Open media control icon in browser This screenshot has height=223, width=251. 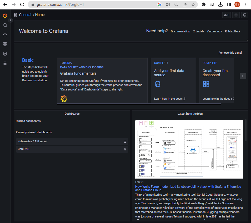(212, 4)
